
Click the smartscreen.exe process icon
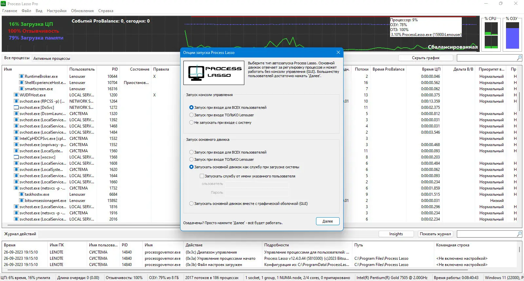(x=22, y=89)
